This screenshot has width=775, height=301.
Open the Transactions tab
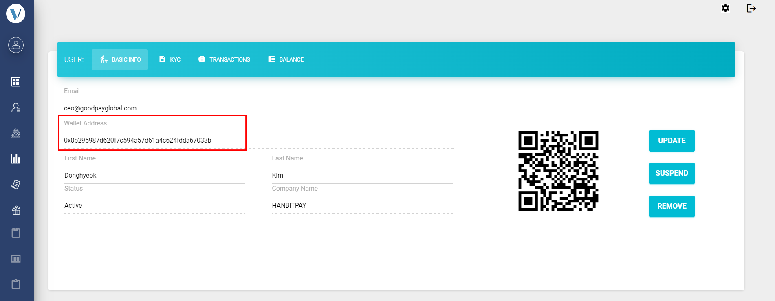(x=224, y=59)
